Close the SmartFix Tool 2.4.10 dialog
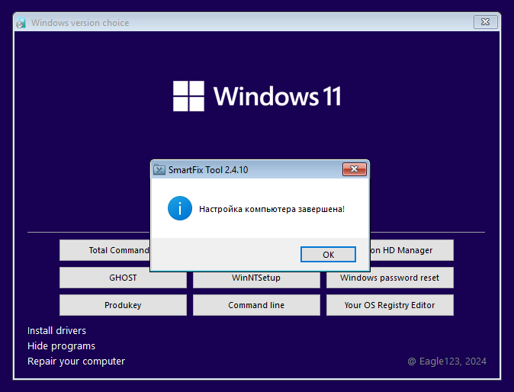This screenshot has width=514, height=392. pyautogui.click(x=355, y=169)
